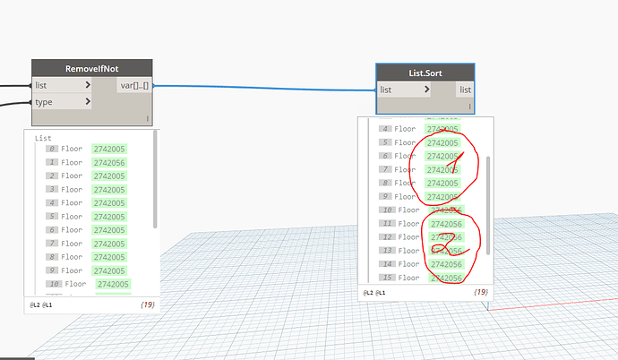618x360 pixels.
Task: Select index 9 Floor row in RemoveIfNot preview
Action: click(86, 271)
